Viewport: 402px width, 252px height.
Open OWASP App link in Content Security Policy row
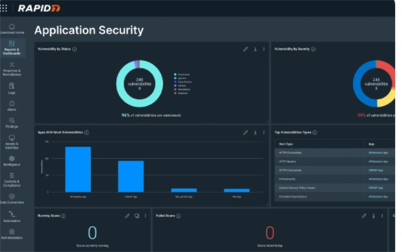(x=376, y=188)
